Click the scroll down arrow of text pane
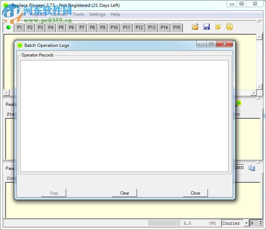This screenshot has height=230, width=266. [260, 87]
